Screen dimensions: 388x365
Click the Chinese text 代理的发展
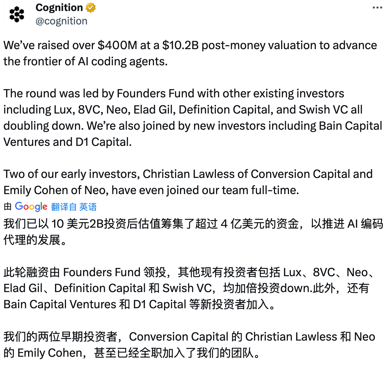tap(32, 240)
